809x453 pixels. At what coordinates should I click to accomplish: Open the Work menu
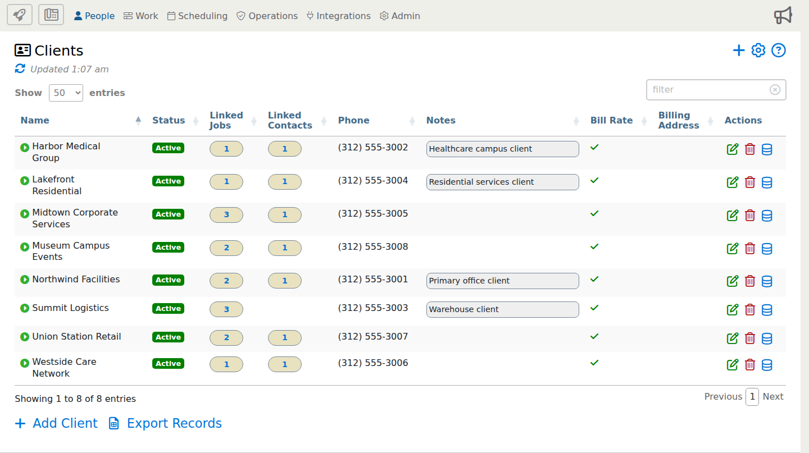pyautogui.click(x=141, y=16)
